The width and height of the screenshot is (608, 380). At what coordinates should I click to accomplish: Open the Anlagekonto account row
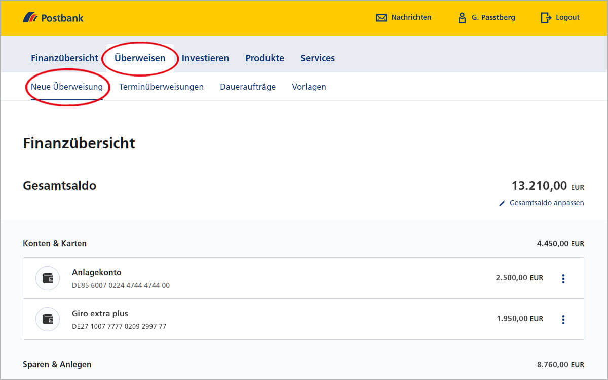303,278
